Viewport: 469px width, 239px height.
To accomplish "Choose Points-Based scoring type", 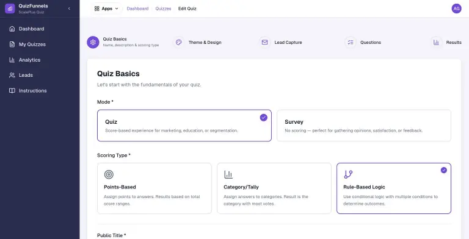I will tap(155, 188).
